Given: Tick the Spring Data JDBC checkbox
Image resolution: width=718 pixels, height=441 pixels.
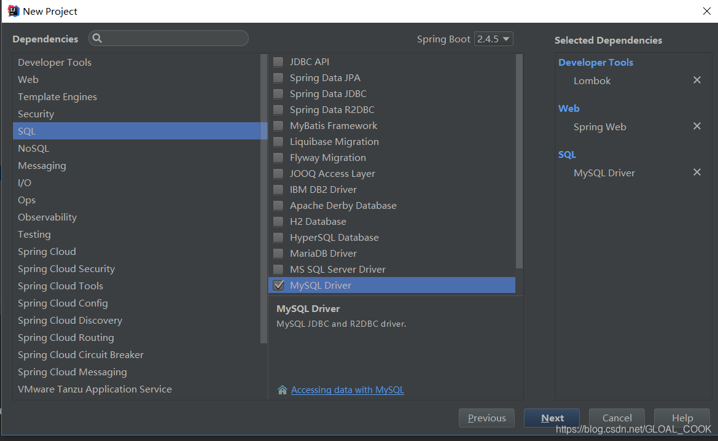Looking at the screenshot, I should [x=278, y=94].
